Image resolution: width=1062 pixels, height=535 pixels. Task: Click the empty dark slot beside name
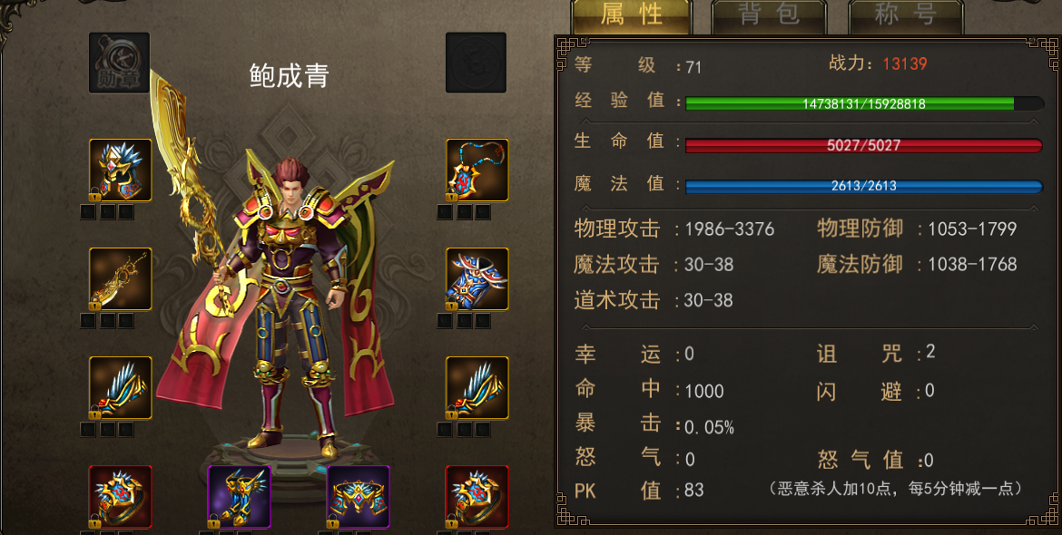477,63
